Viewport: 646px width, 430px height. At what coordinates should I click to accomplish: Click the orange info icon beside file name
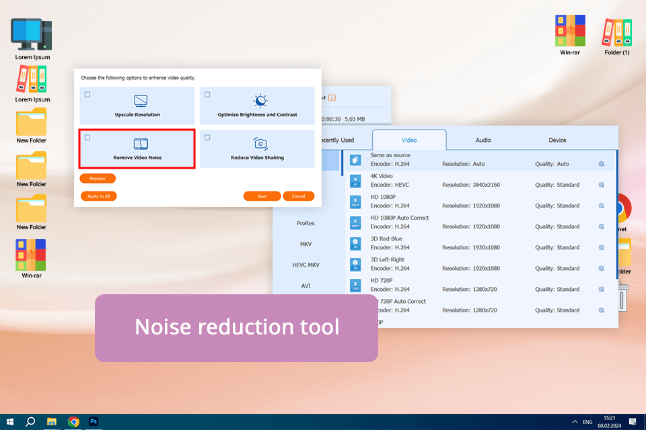[x=332, y=97]
